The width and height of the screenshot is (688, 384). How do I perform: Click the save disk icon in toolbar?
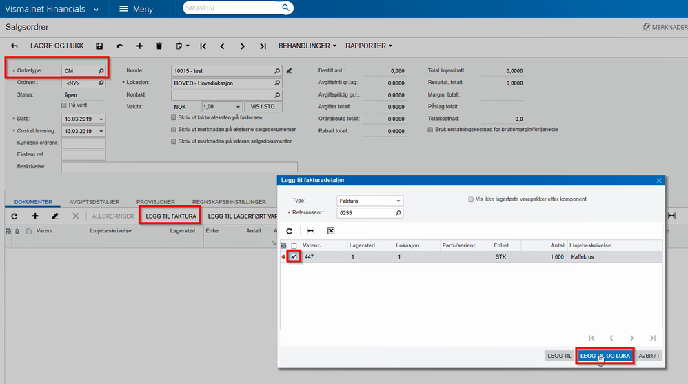(99, 46)
